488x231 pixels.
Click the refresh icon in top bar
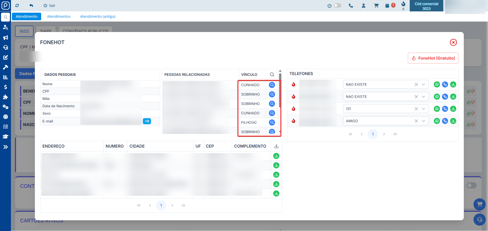[17, 6]
